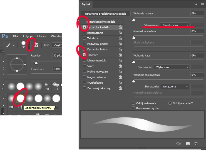
Task: Toggle the live brush tip preview eye icon
Action: tap(179, 144)
